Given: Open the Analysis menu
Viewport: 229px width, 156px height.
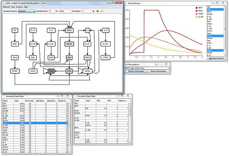Looking at the screenshot, I should tap(19, 7).
